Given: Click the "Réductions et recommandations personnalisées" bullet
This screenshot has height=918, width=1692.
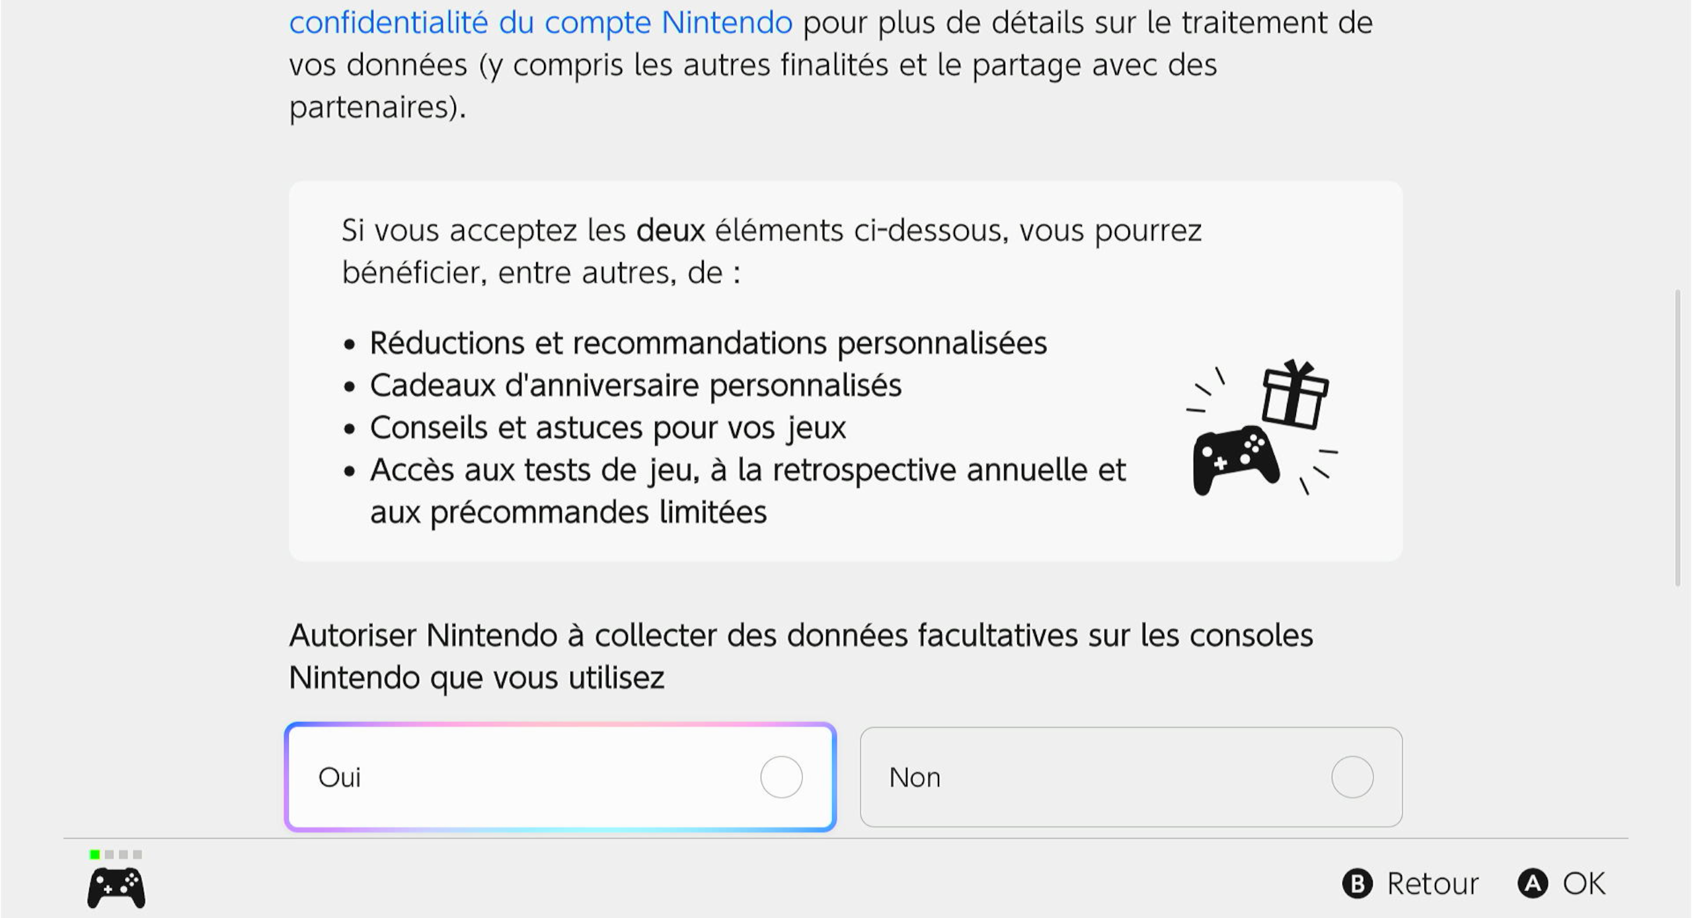Looking at the screenshot, I should [x=707, y=343].
